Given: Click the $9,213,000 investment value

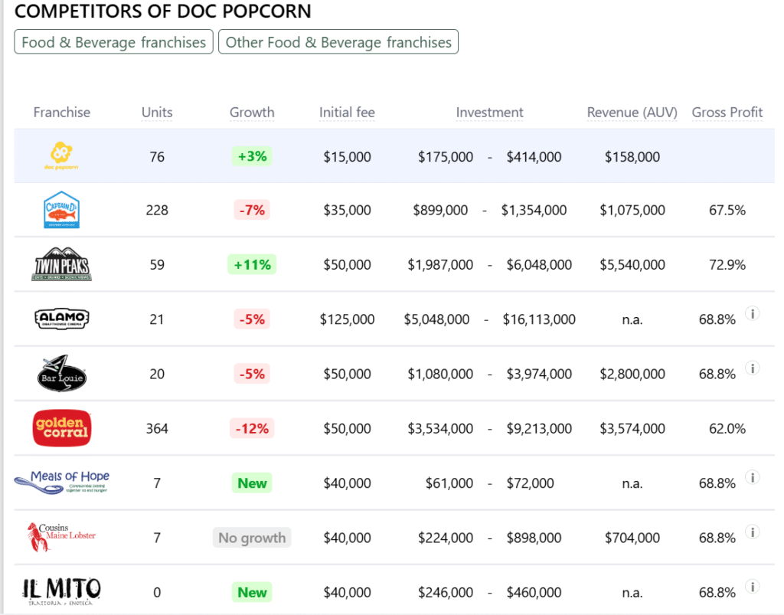Looking at the screenshot, I should click(x=539, y=428).
